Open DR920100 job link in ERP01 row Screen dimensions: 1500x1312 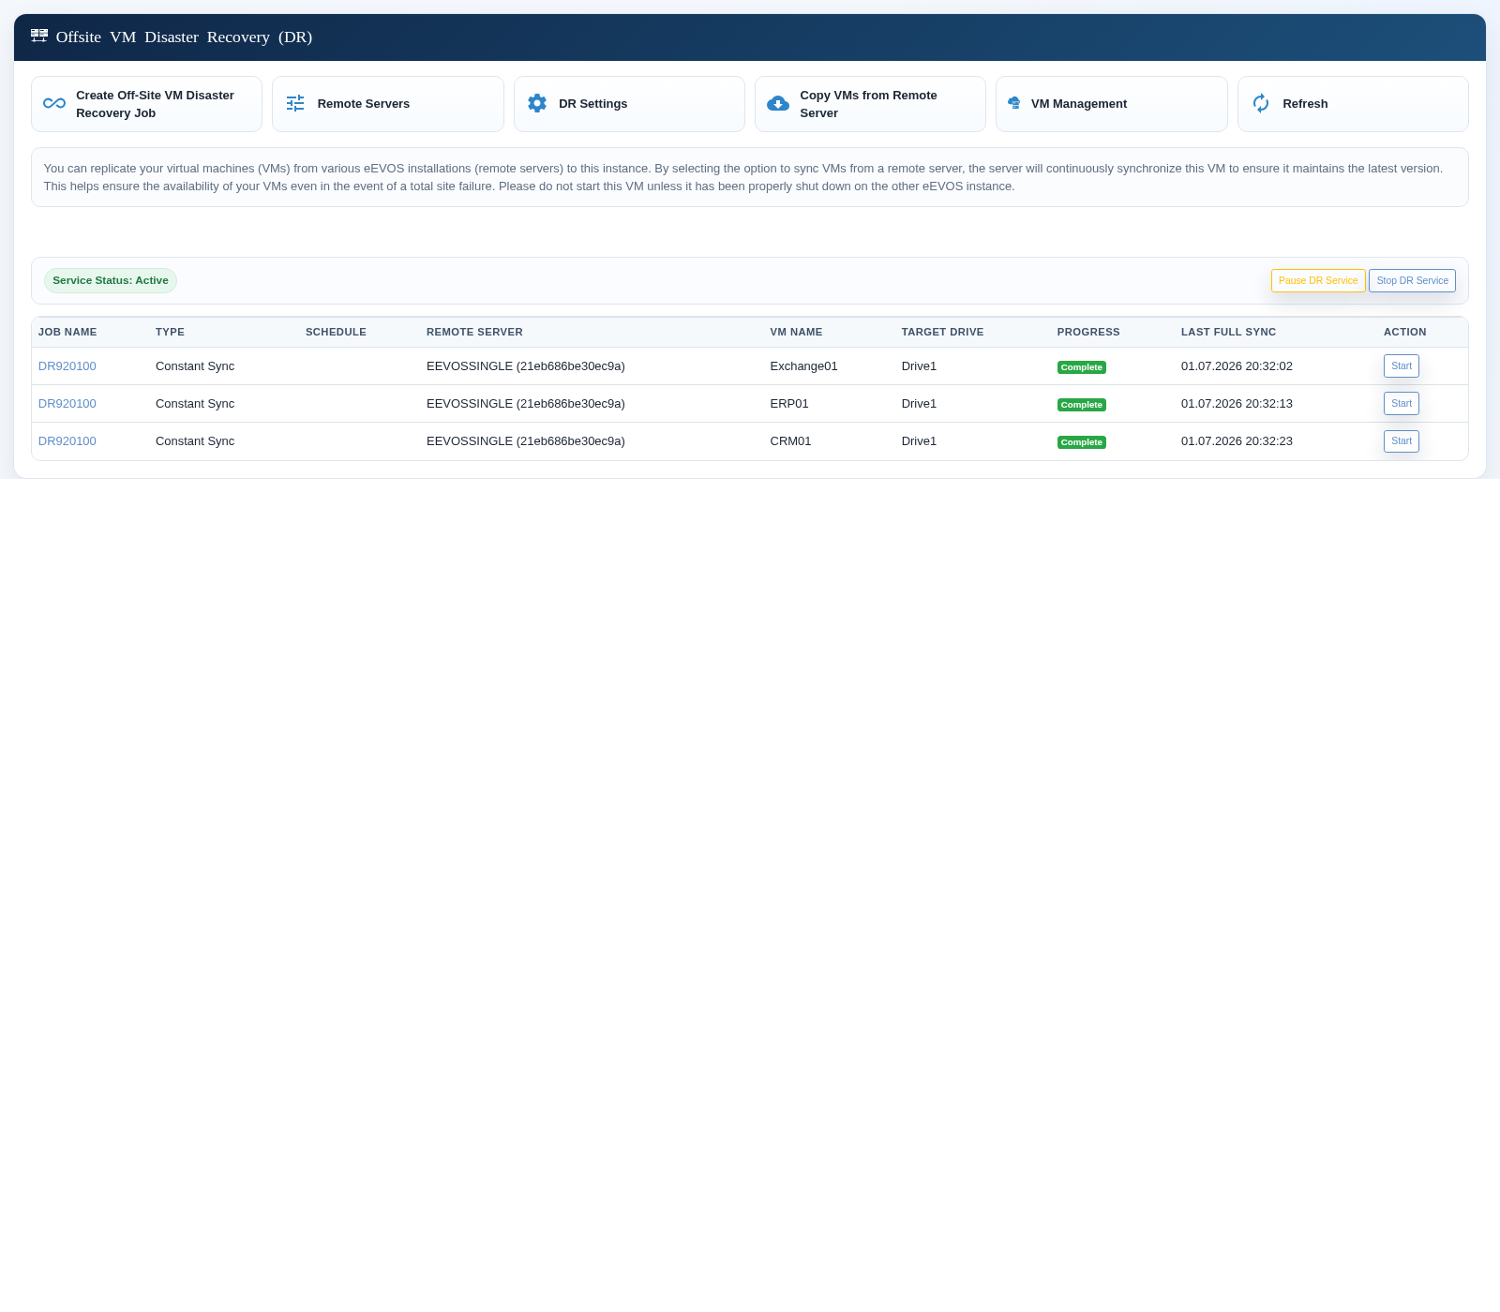67,404
